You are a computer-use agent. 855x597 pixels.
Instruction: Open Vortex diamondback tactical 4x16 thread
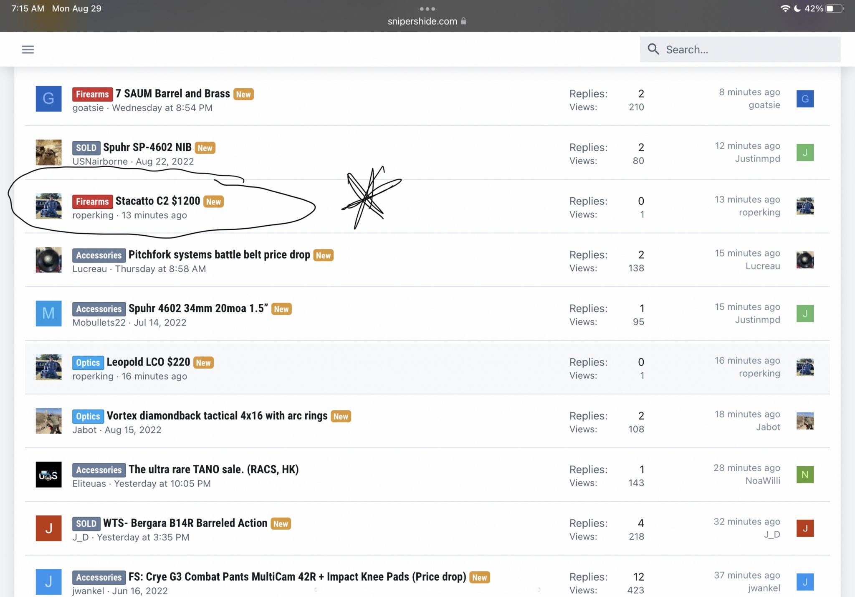[217, 416]
